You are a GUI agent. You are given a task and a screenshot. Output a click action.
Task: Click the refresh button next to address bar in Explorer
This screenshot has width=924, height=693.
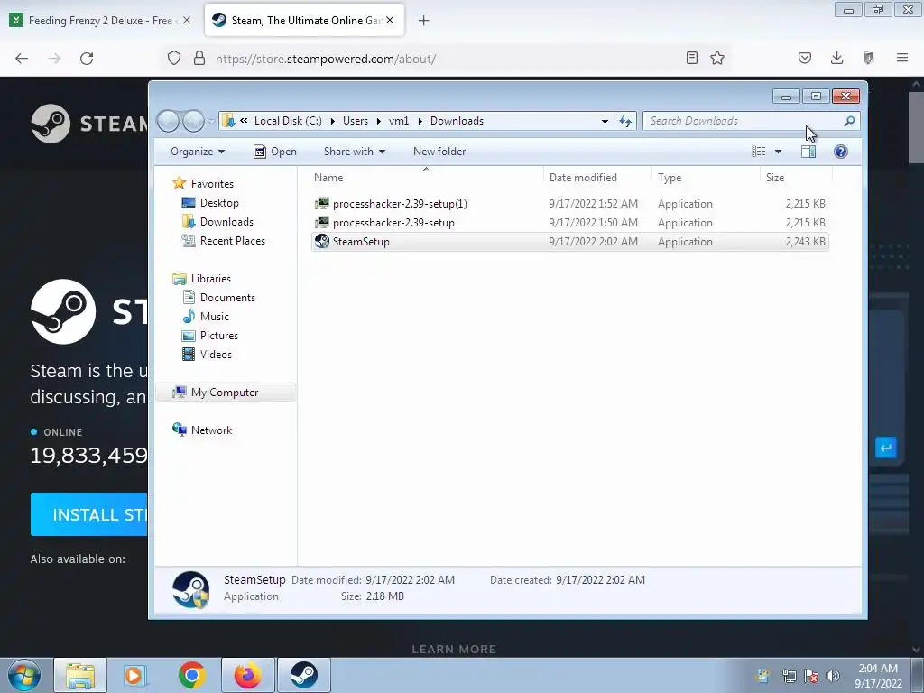coord(625,122)
